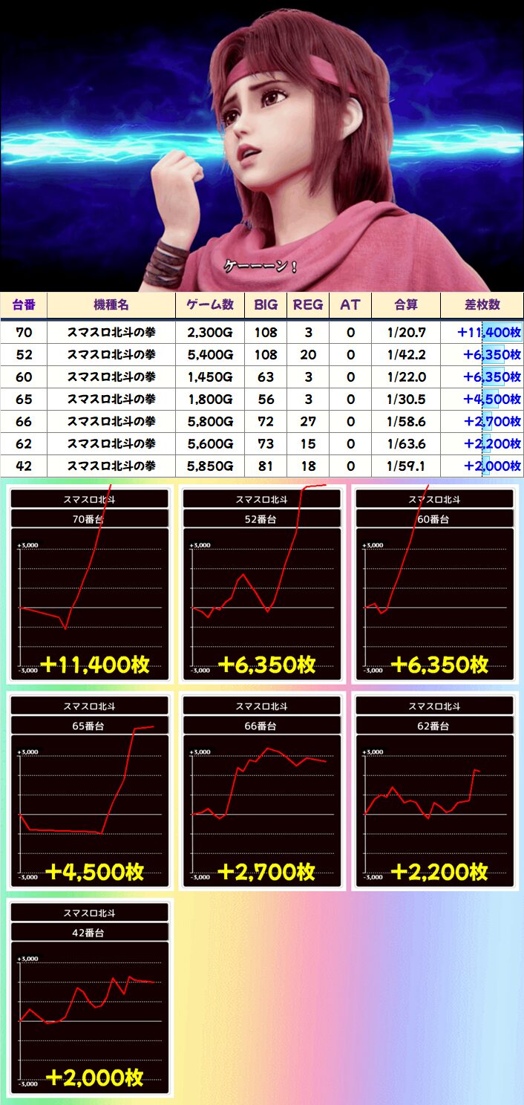Click the 1/59.1 combined rate cell
The height and width of the screenshot is (1105, 524).
coord(406,466)
